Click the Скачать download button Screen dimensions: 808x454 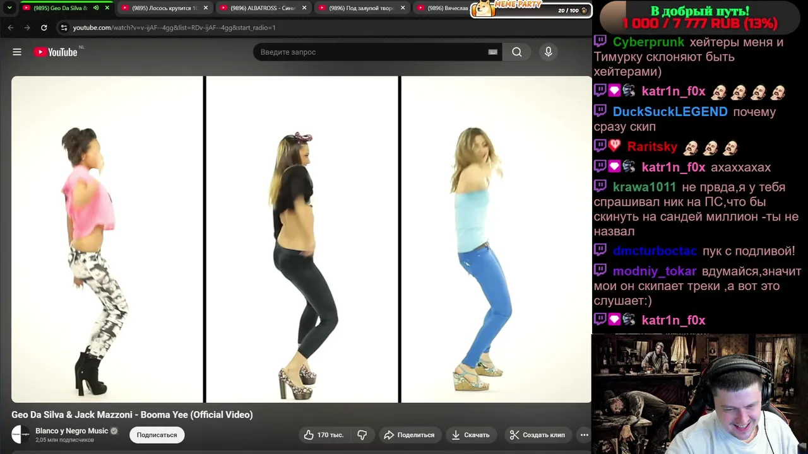(470, 434)
